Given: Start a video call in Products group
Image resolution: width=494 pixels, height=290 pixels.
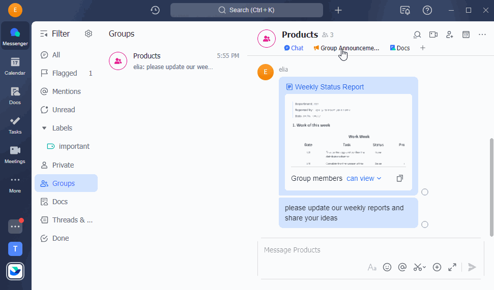Looking at the screenshot, I should [x=433, y=35].
